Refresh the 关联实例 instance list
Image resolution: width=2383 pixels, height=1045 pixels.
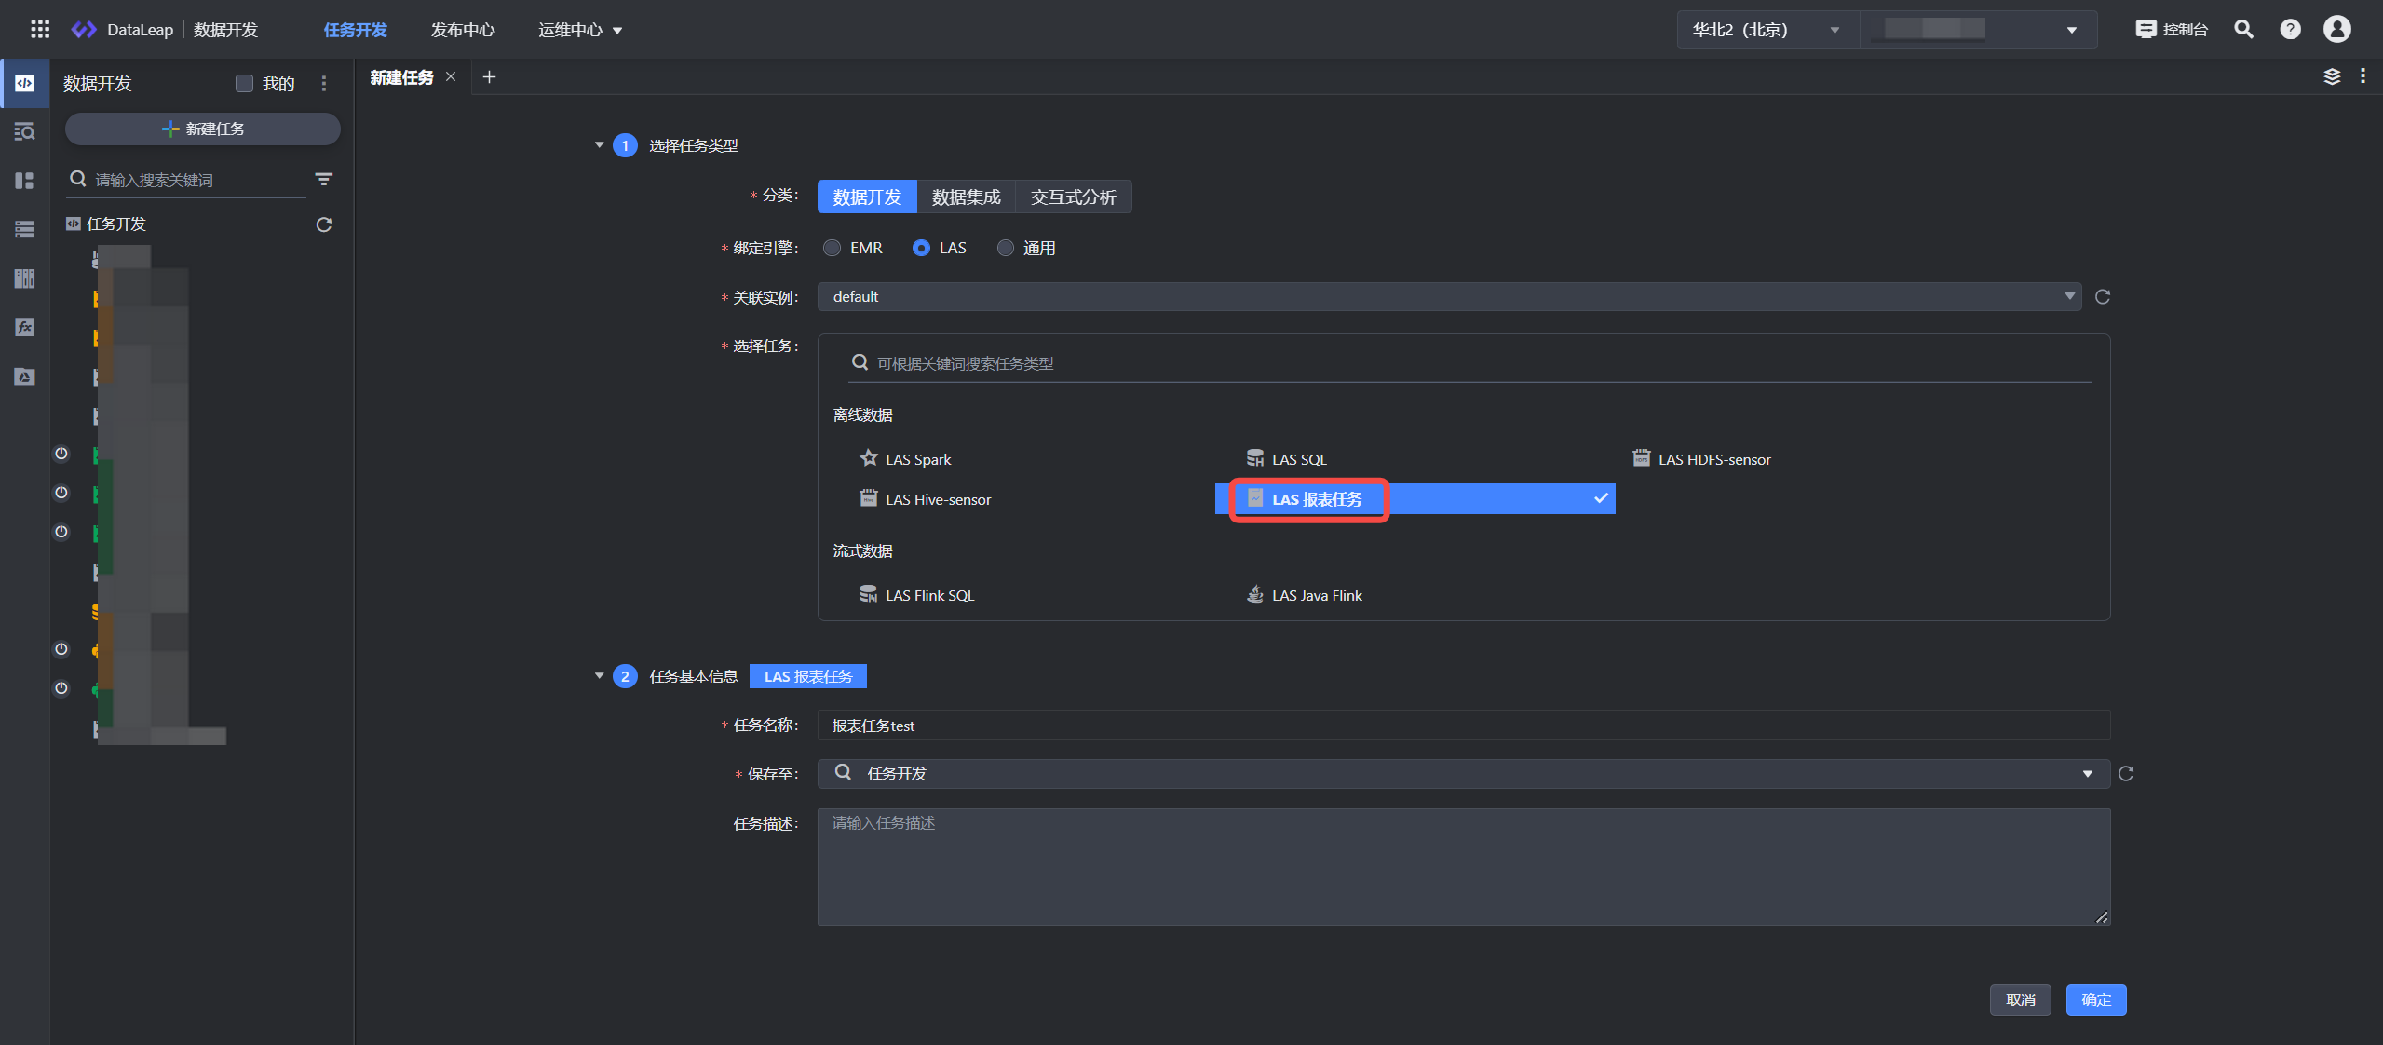(x=2103, y=297)
